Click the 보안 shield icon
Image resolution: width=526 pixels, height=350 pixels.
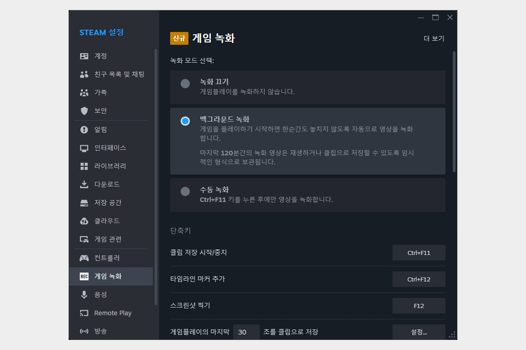coord(84,111)
